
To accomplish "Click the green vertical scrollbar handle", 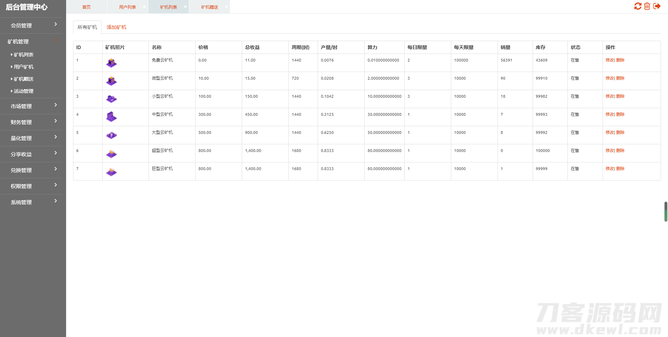I will pyautogui.click(x=666, y=211).
